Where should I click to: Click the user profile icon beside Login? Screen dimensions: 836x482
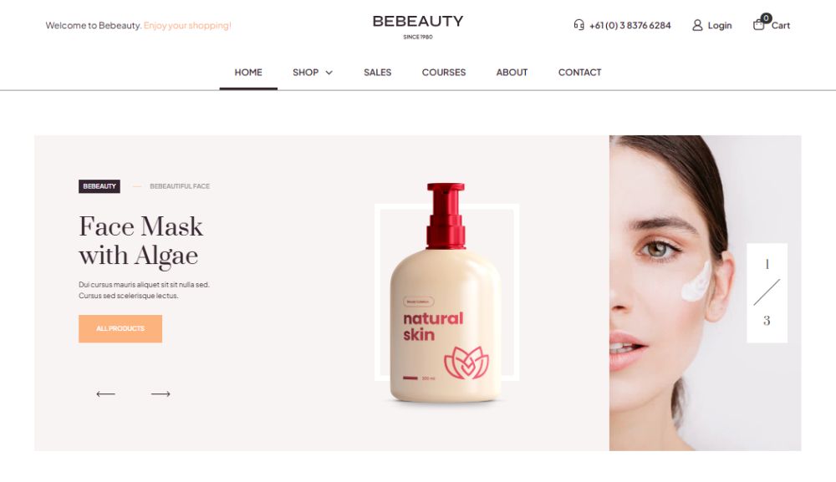click(697, 25)
